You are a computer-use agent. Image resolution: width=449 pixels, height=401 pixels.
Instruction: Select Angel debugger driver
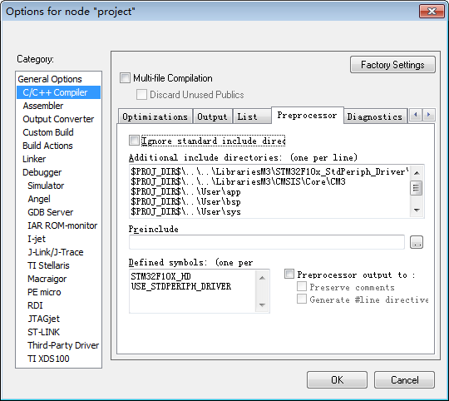(39, 199)
